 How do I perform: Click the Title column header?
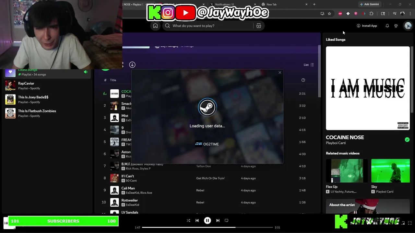(x=113, y=80)
